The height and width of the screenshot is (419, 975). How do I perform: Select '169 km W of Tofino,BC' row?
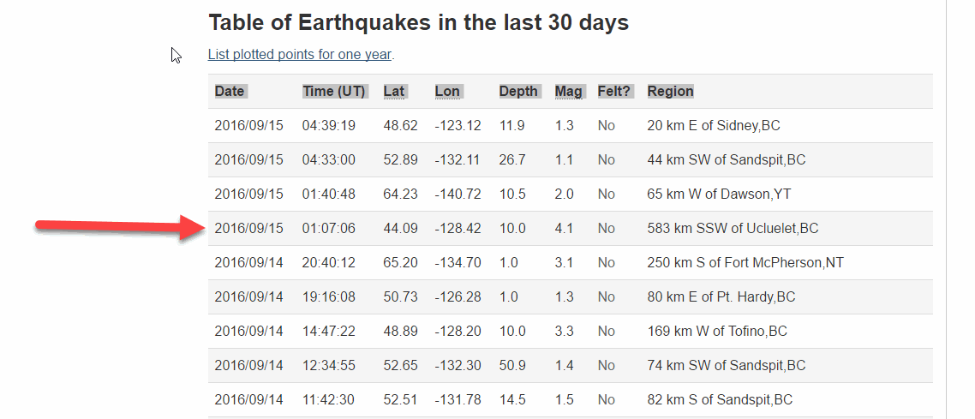716,332
